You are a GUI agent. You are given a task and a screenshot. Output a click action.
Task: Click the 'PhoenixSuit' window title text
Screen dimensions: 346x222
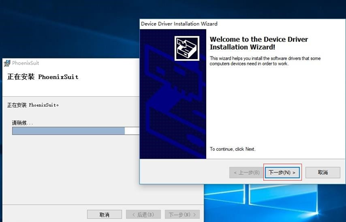[x=26, y=63]
